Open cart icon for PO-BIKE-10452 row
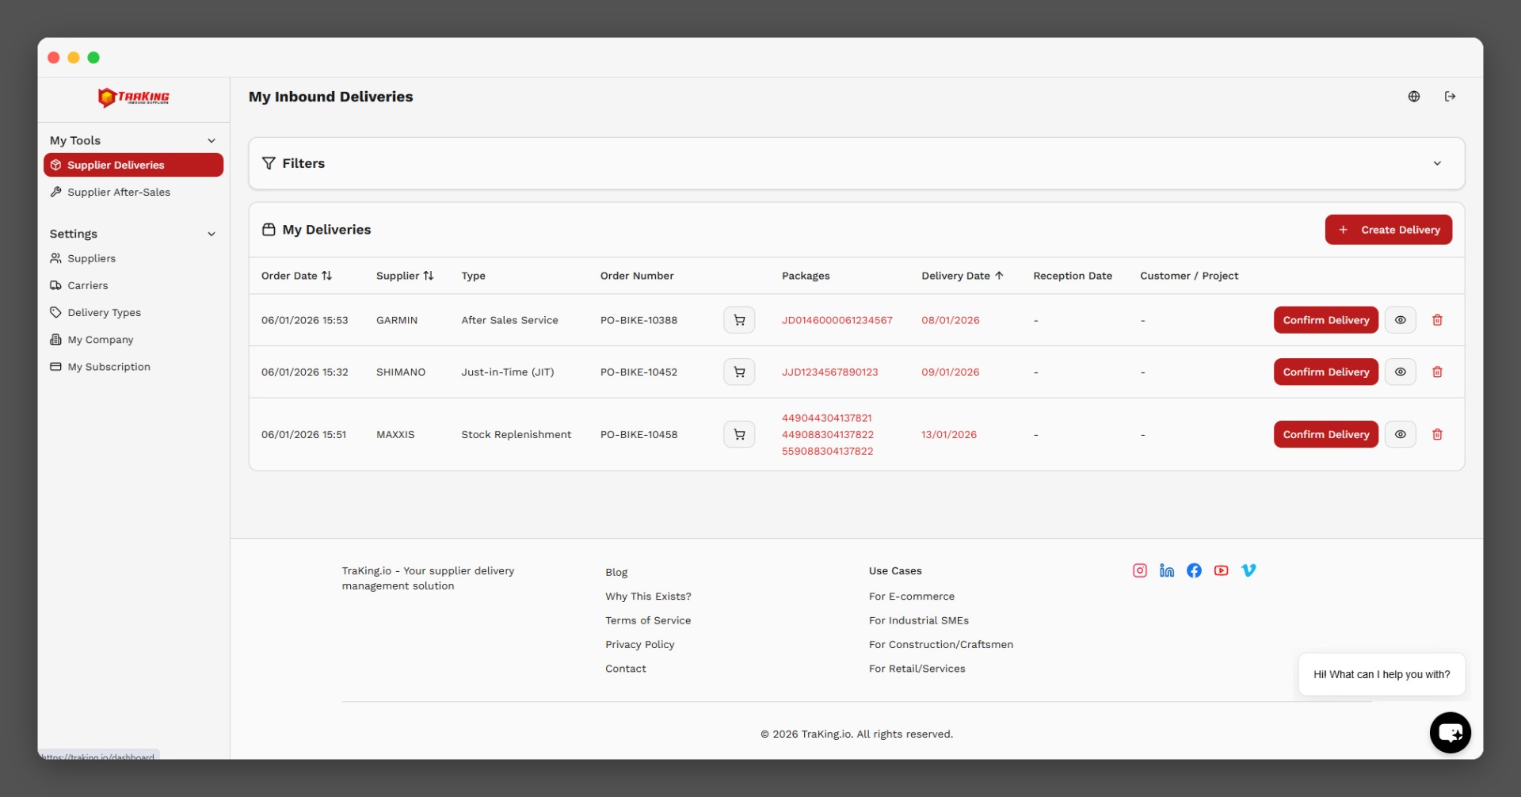Image resolution: width=1521 pixels, height=797 pixels. pyautogui.click(x=739, y=372)
